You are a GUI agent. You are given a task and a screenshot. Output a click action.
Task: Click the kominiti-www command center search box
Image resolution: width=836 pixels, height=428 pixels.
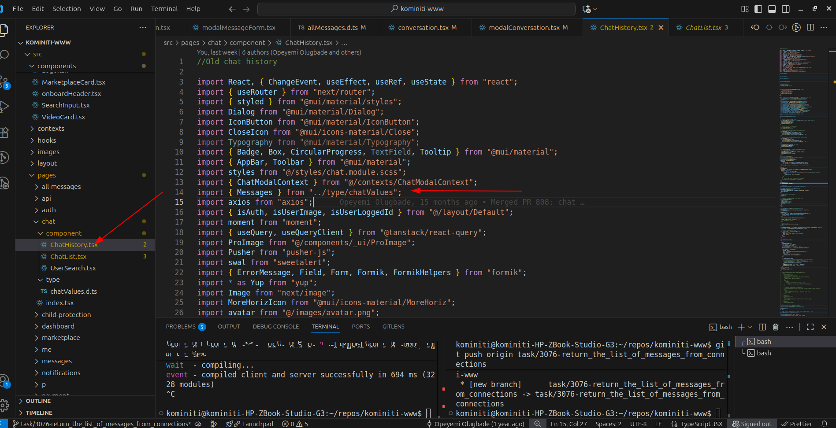coord(416,9)
